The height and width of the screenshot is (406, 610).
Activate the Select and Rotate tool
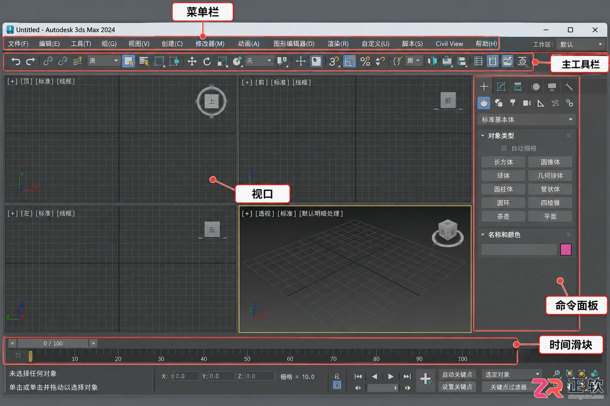coord(207,61)
